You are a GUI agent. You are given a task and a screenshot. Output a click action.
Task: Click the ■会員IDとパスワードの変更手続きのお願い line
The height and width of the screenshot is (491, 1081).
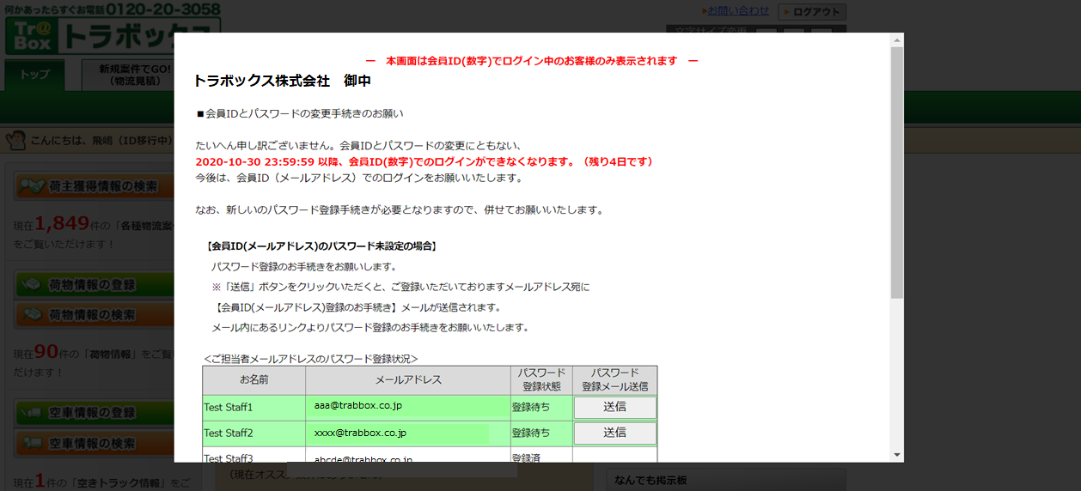click(300, 113)
